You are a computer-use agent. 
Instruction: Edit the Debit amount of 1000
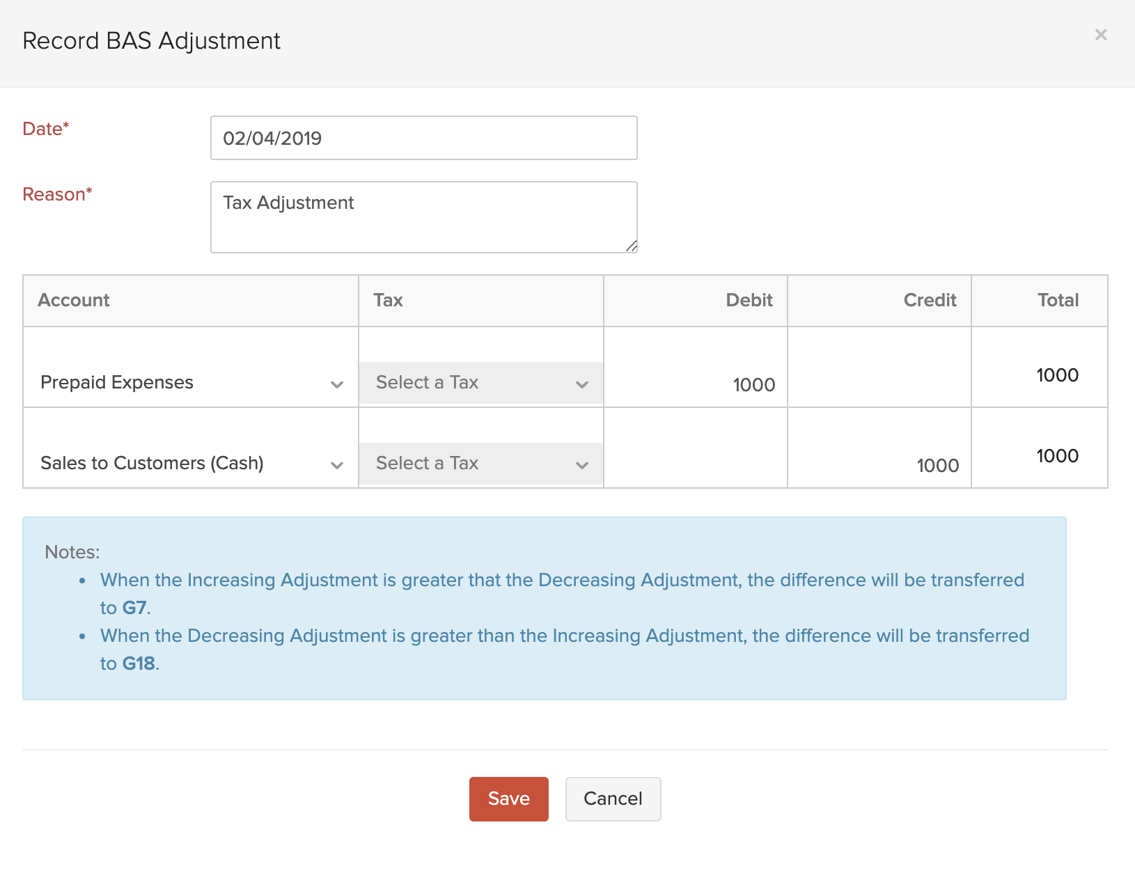click(x=754, y=384)
